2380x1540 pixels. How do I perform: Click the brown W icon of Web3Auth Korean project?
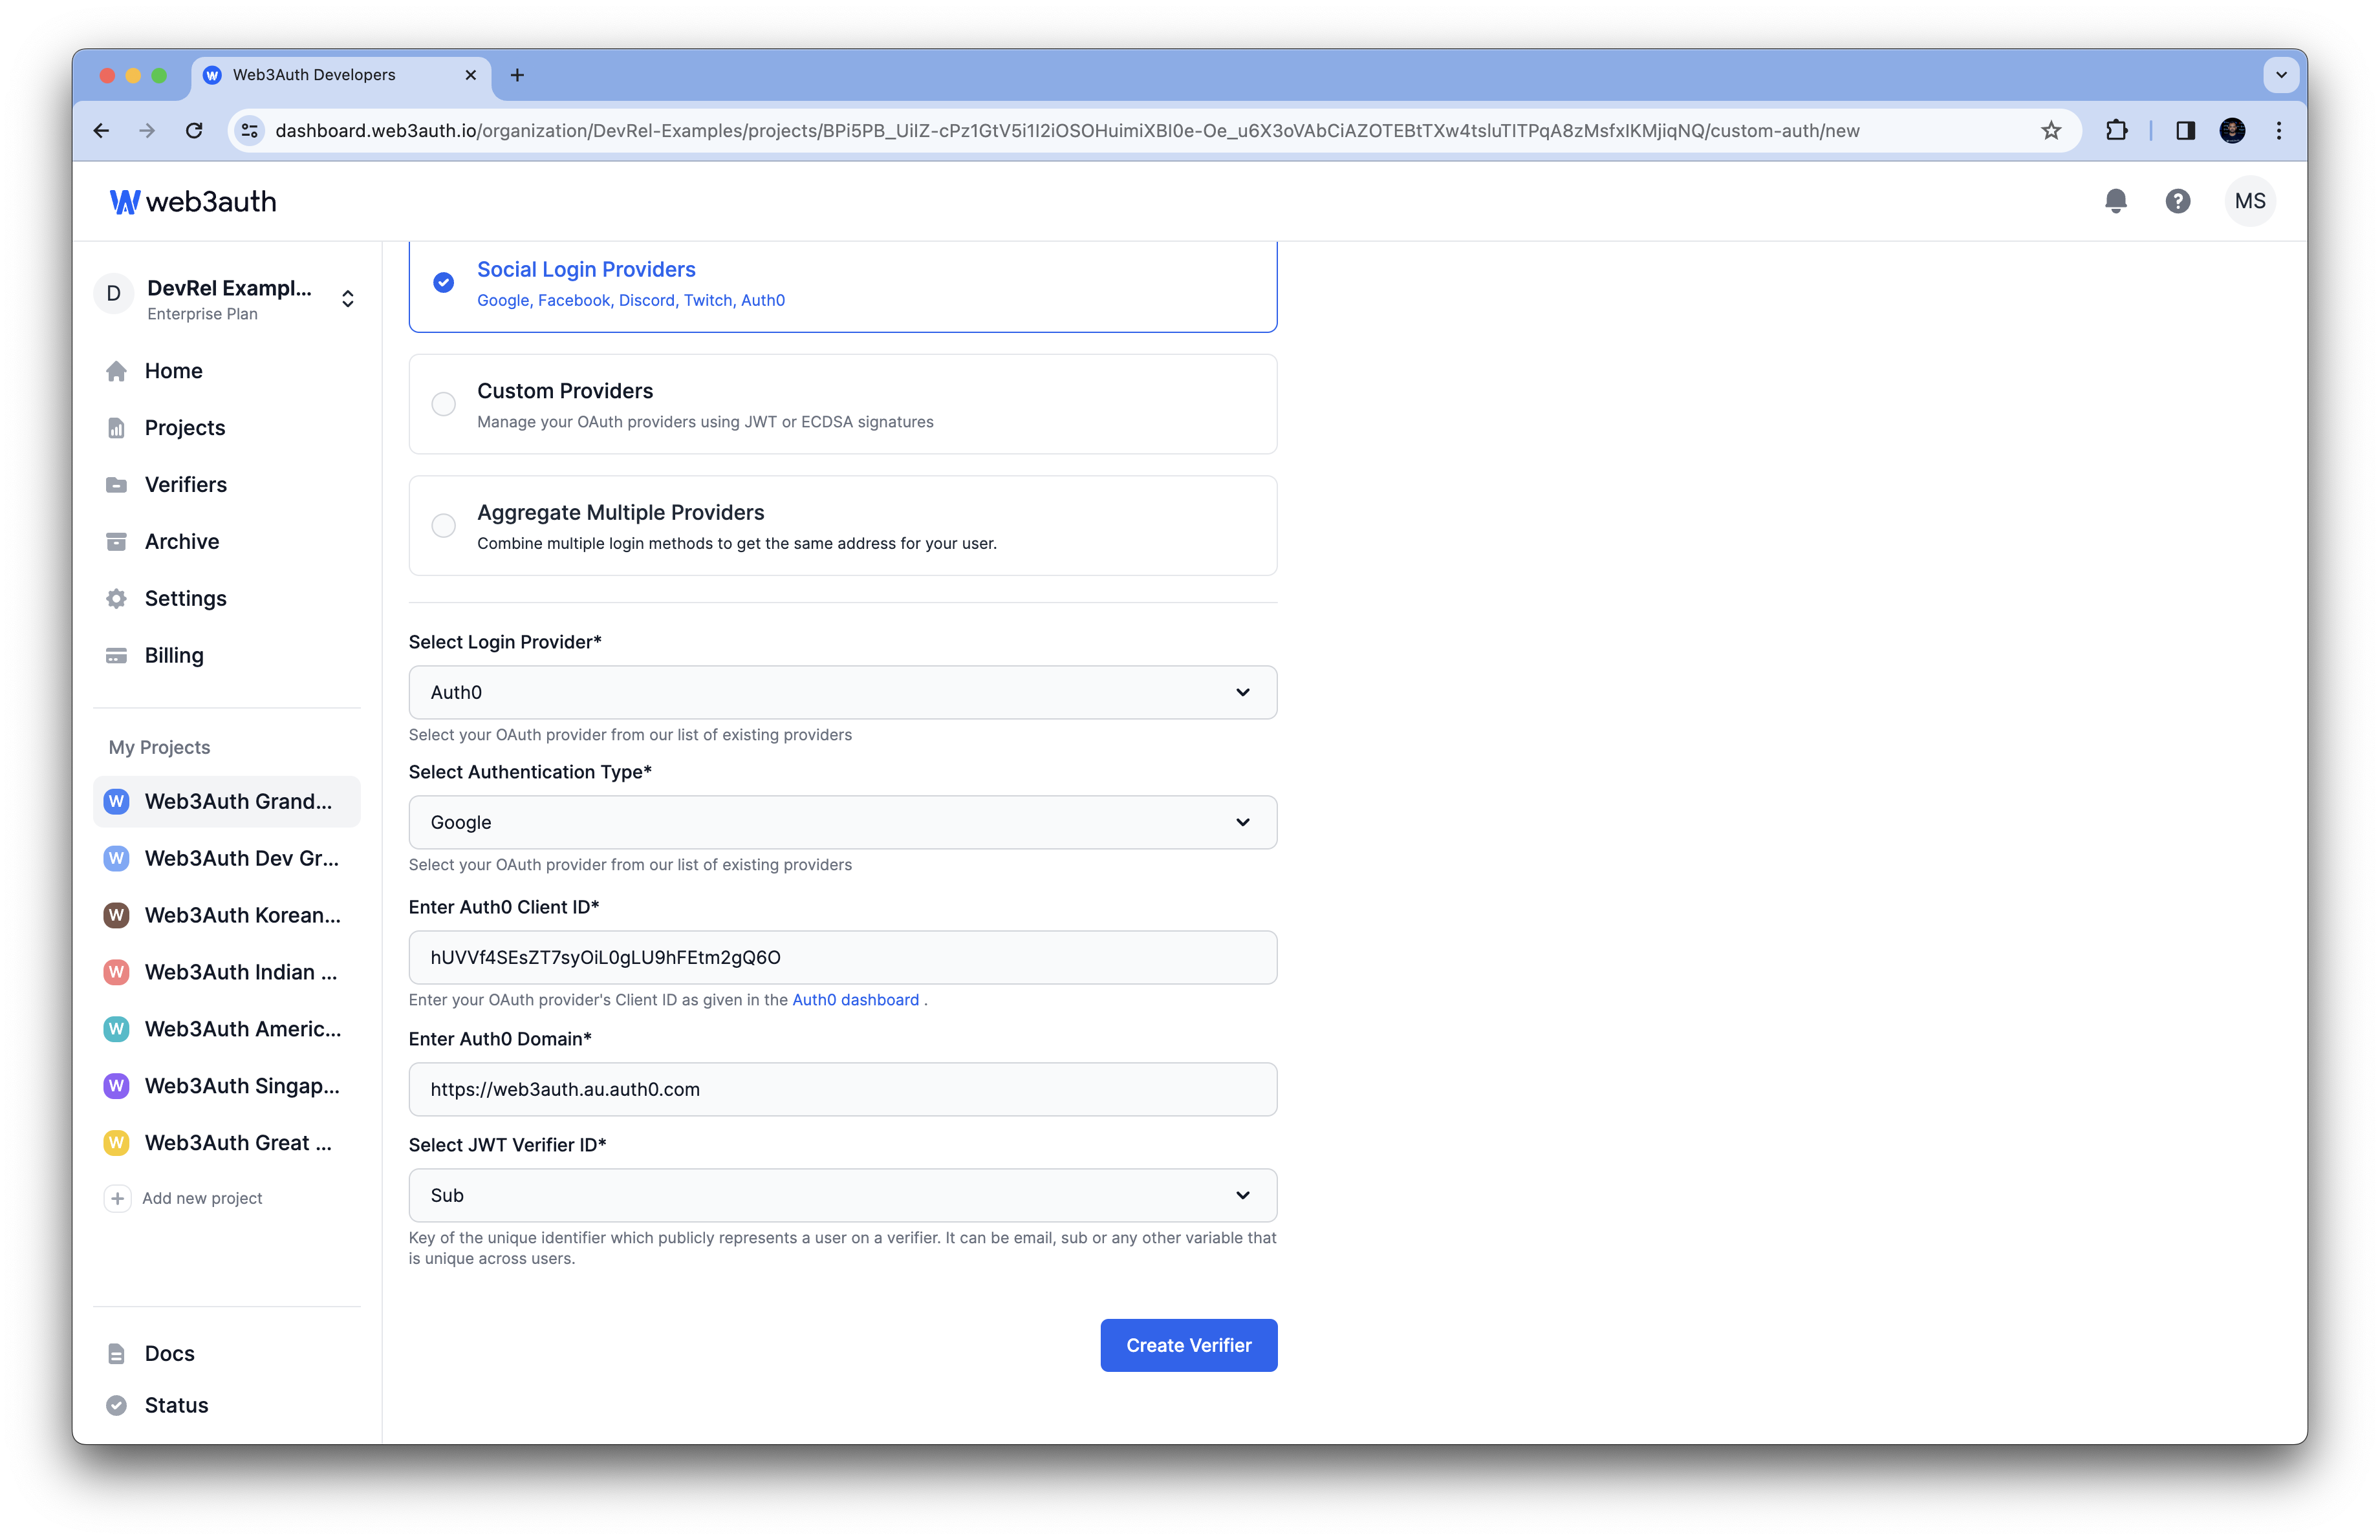coord(117,915)
